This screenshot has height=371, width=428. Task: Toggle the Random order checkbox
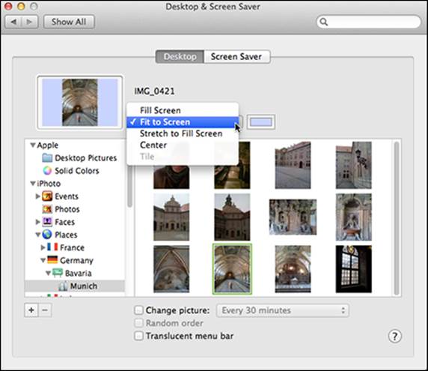(x=138, y=323)
